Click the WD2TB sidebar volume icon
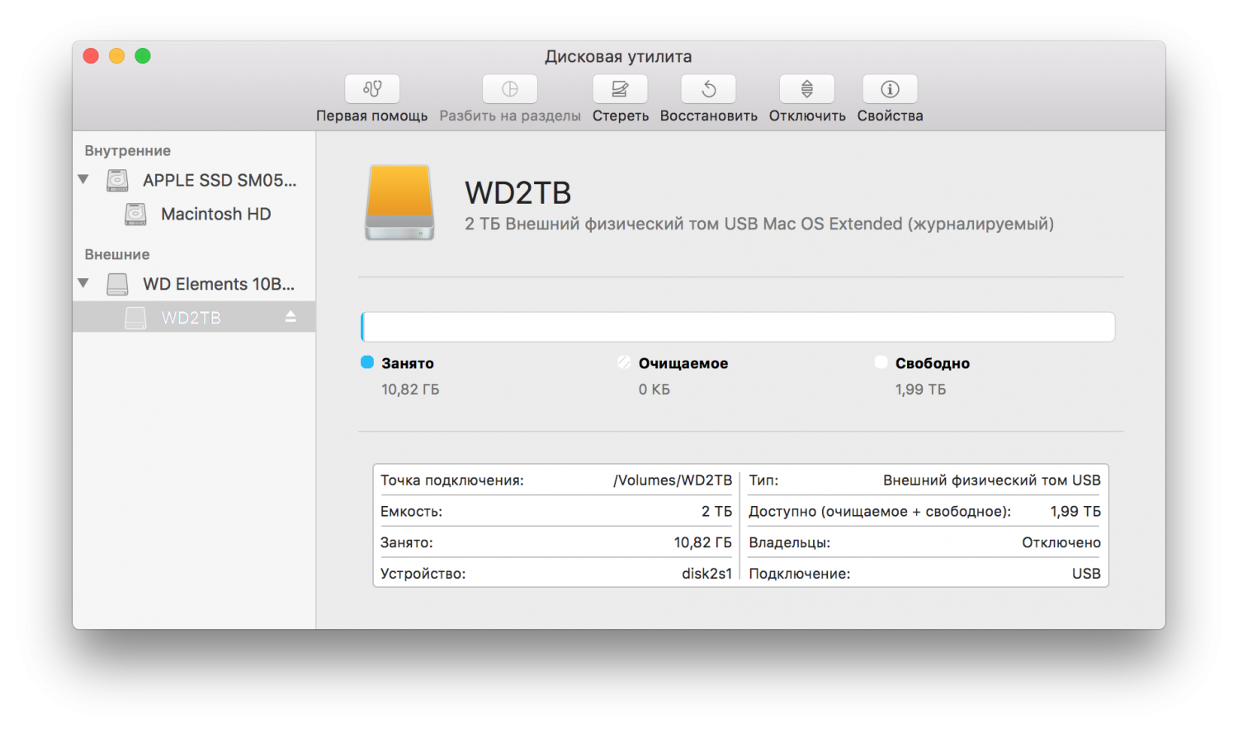Screen dimensions: 1238x733 [135, 318]
